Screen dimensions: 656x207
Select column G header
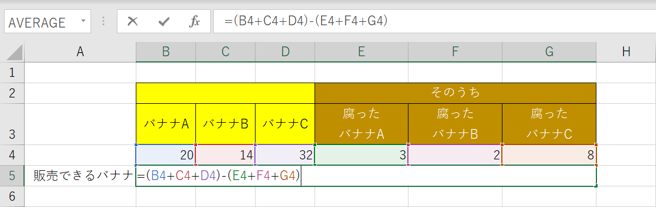tap(549, 52)
